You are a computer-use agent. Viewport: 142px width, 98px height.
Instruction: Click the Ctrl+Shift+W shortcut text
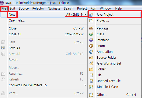(74, 34)
